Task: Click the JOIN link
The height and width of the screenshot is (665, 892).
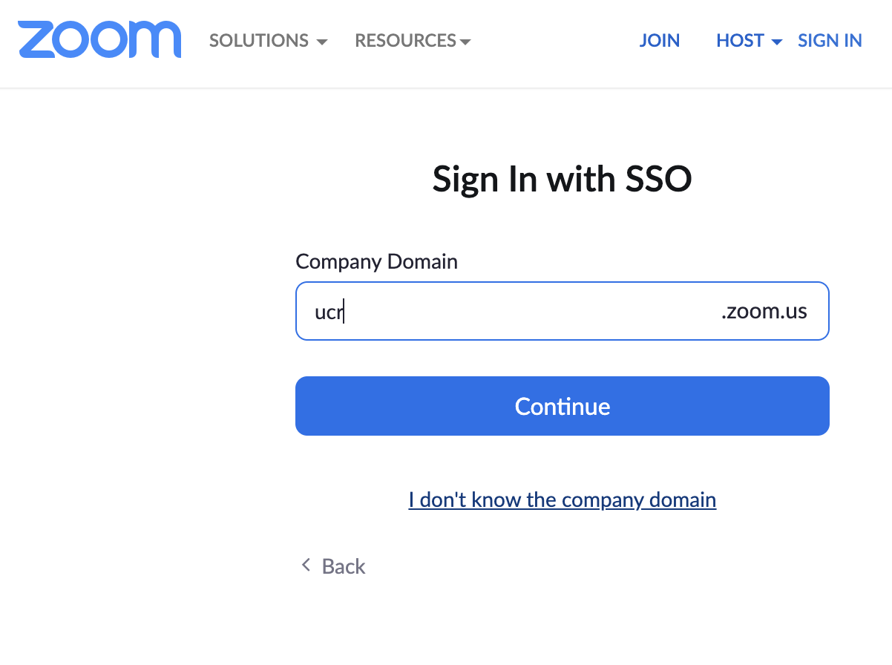Action: pos(660,41)
